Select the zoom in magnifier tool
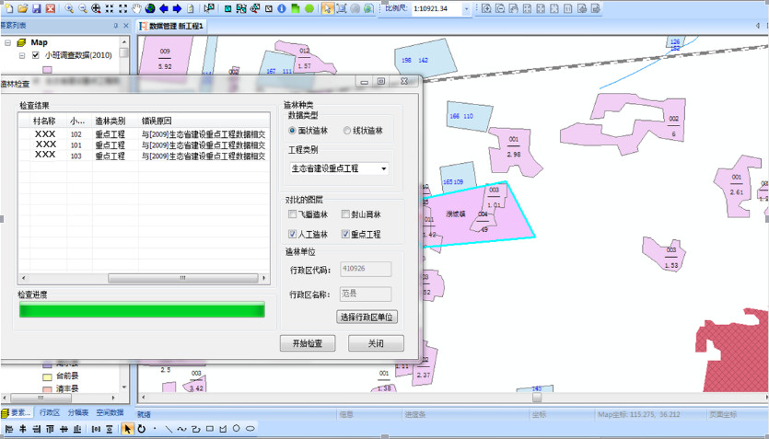The image size is (769, 439). [x=69, y=8]
